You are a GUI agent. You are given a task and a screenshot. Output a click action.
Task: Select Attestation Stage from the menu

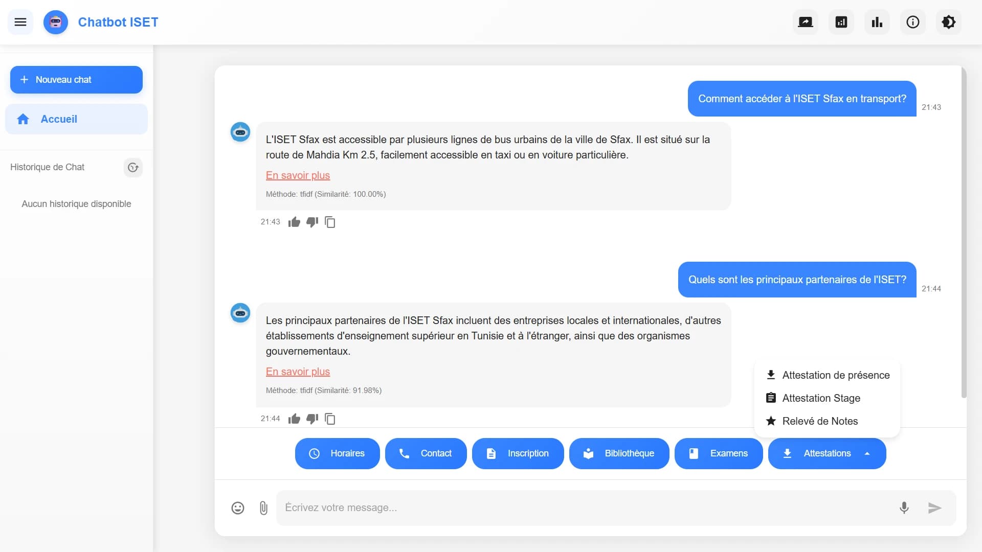pyautogui.click(x=821, y=398)
